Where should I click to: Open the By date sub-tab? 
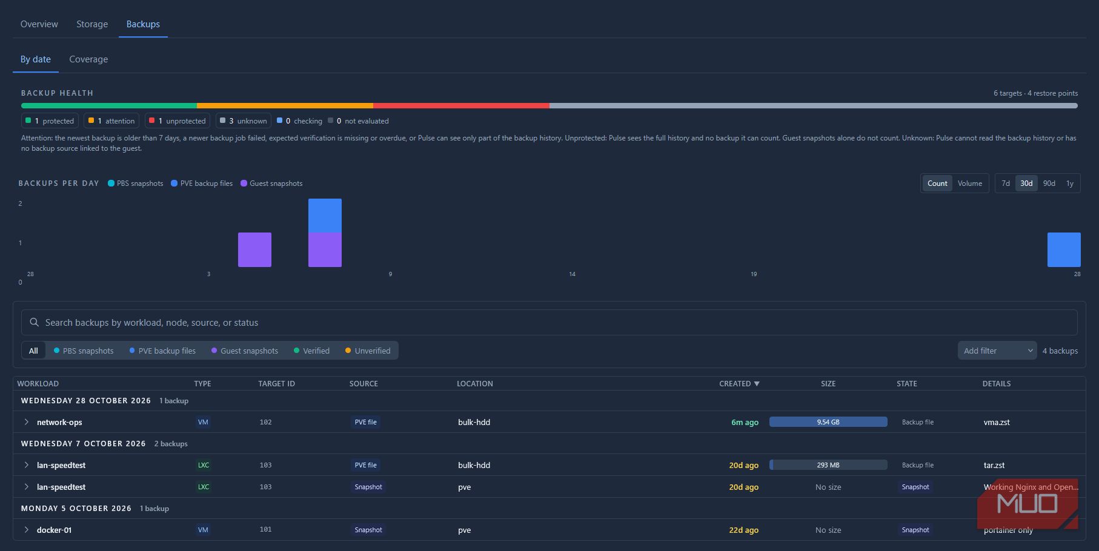coord(36,59)
